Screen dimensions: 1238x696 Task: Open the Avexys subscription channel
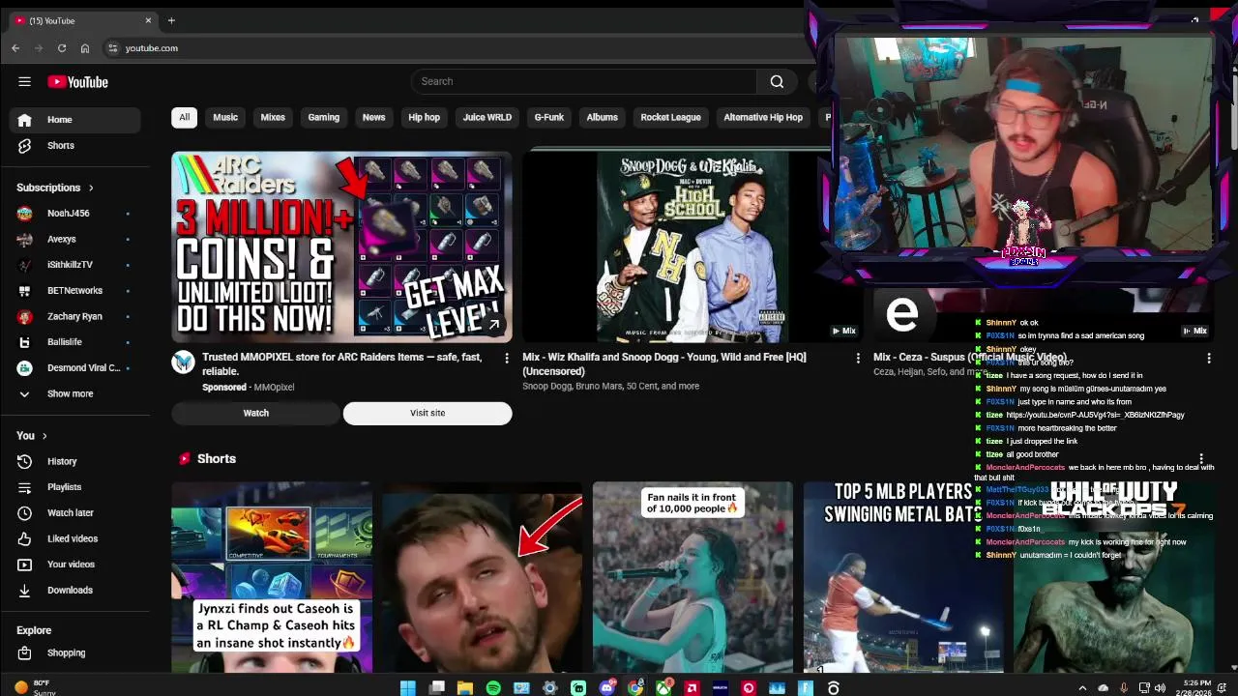click(75, 239)
